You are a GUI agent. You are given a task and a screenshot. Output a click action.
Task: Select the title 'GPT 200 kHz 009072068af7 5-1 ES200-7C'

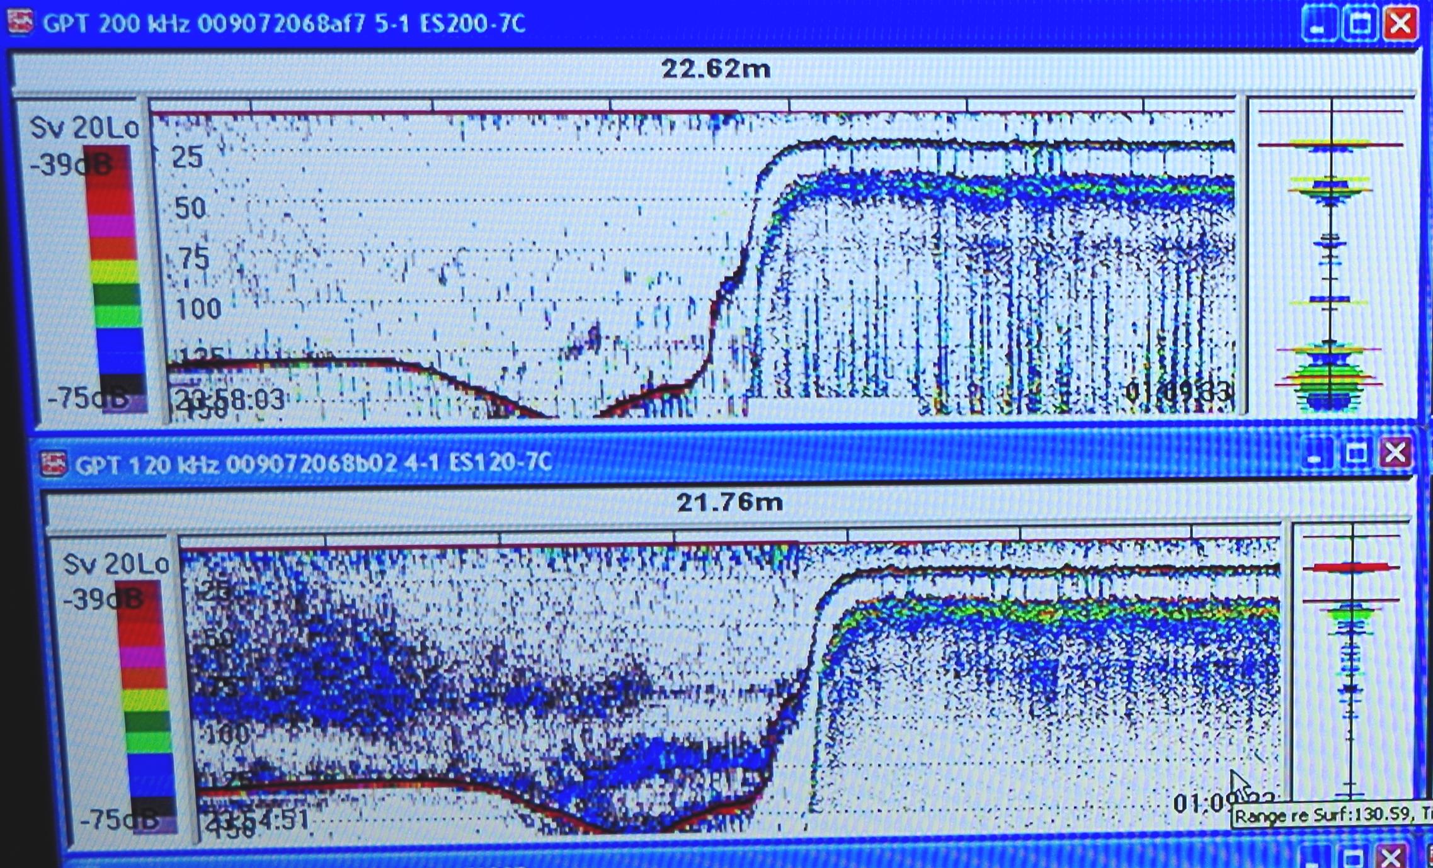coord(284,24)
